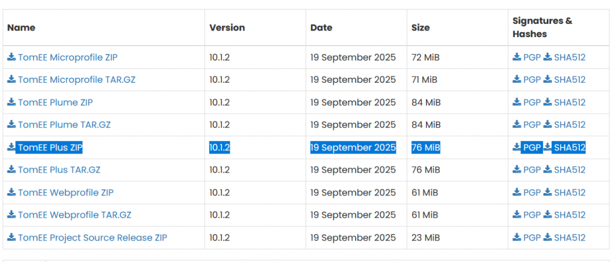Open TomEE Plume TAR.GZ download link
Viewport: 616px width, 262px height.
[x=64, y=125]
